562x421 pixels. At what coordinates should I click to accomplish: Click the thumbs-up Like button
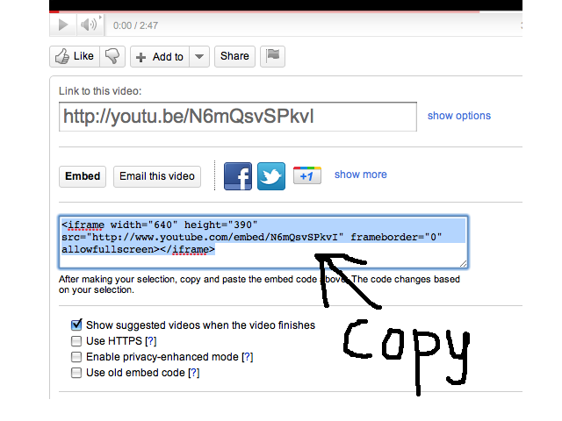coord(75,56)
